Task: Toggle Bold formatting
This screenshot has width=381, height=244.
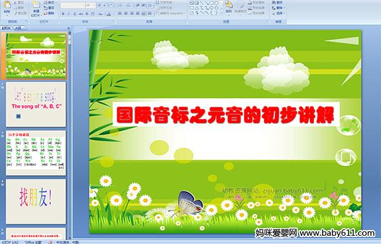Action: pyautogui.click(x=63, y=14)
